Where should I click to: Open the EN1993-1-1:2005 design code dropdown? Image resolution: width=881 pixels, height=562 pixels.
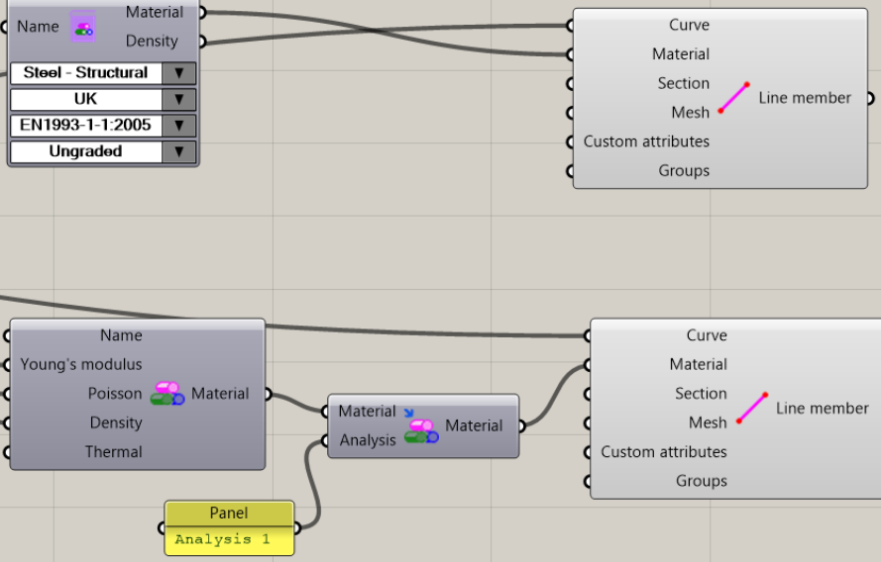[x=178, y=126]
